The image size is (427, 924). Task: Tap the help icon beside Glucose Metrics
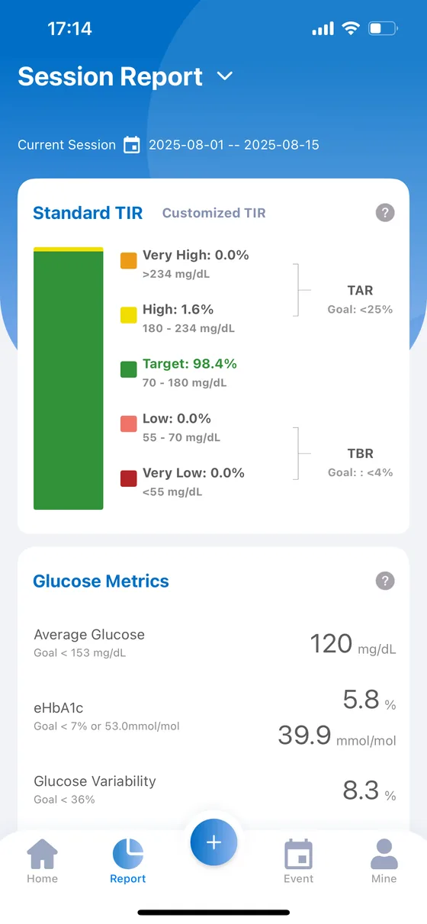click(385, 581)
